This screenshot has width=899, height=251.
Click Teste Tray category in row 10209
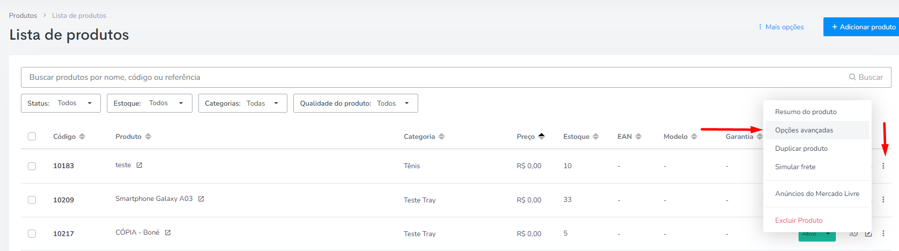tap(420, 200)
